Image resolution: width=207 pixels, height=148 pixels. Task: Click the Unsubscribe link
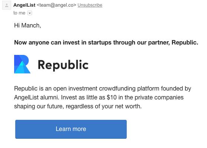pos(90,5)
